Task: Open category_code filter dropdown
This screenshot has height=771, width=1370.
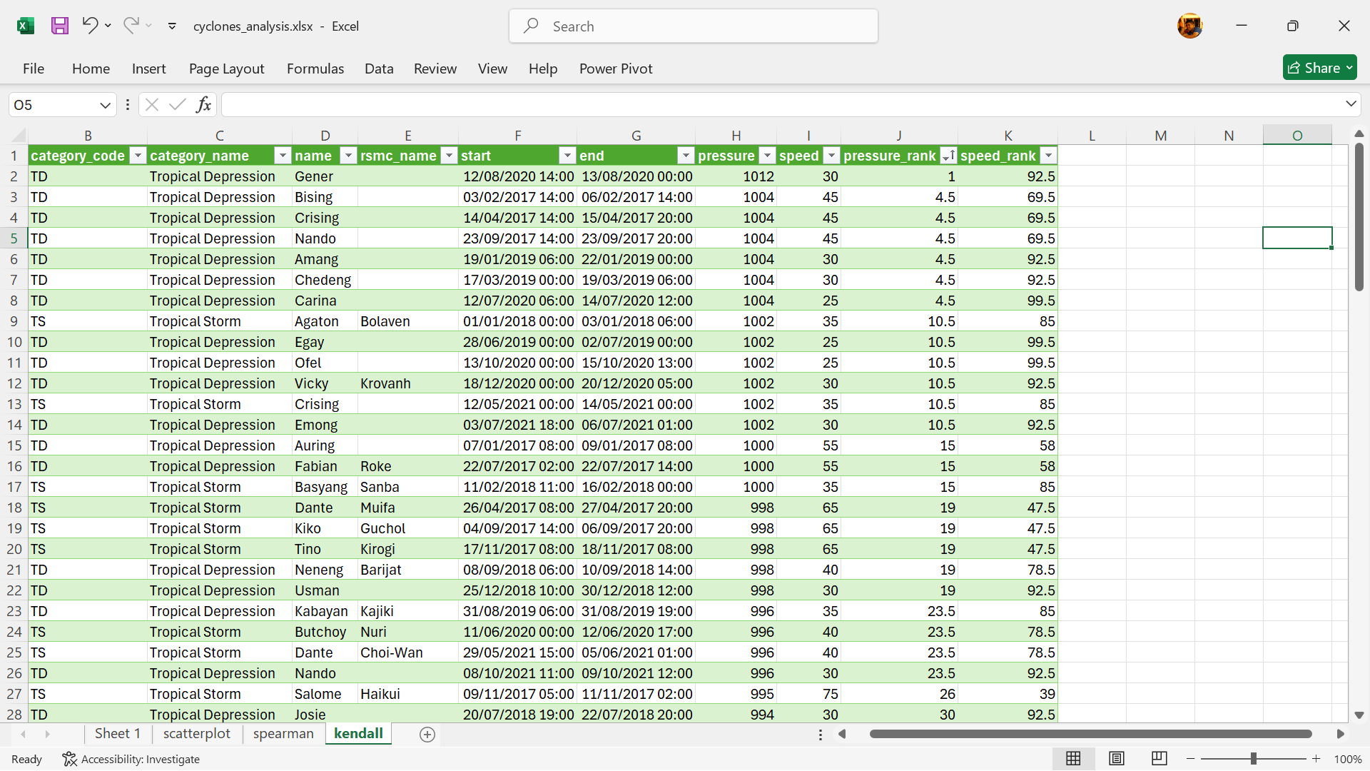Action: (x=138, y=156)
